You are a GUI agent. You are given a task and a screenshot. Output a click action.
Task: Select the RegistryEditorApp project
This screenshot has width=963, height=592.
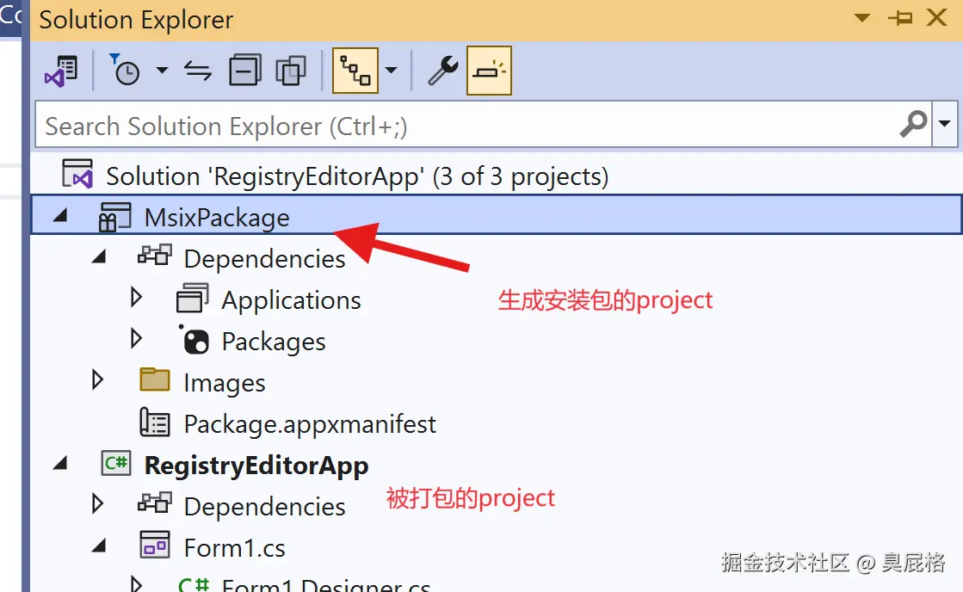[x=256, y=465]
